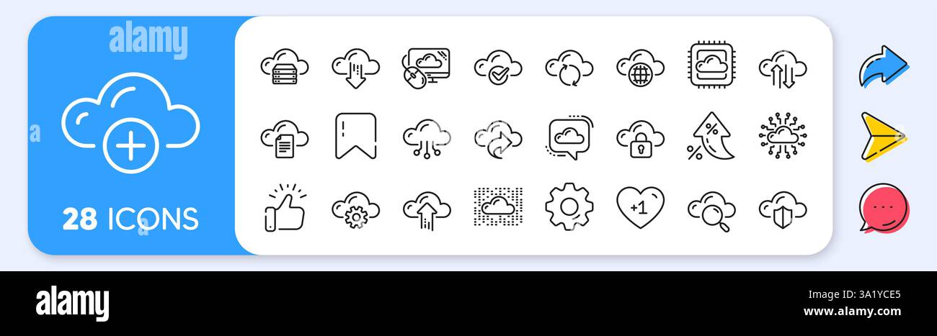The image size is (937, 336).
Task: Select the cloud with padlock icon
Action: click(640, 137)
